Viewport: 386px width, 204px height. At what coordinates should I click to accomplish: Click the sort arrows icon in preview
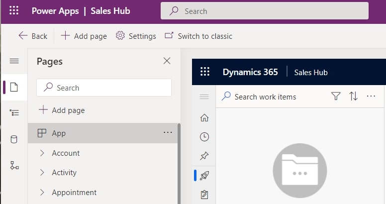(x=353, y=97)
